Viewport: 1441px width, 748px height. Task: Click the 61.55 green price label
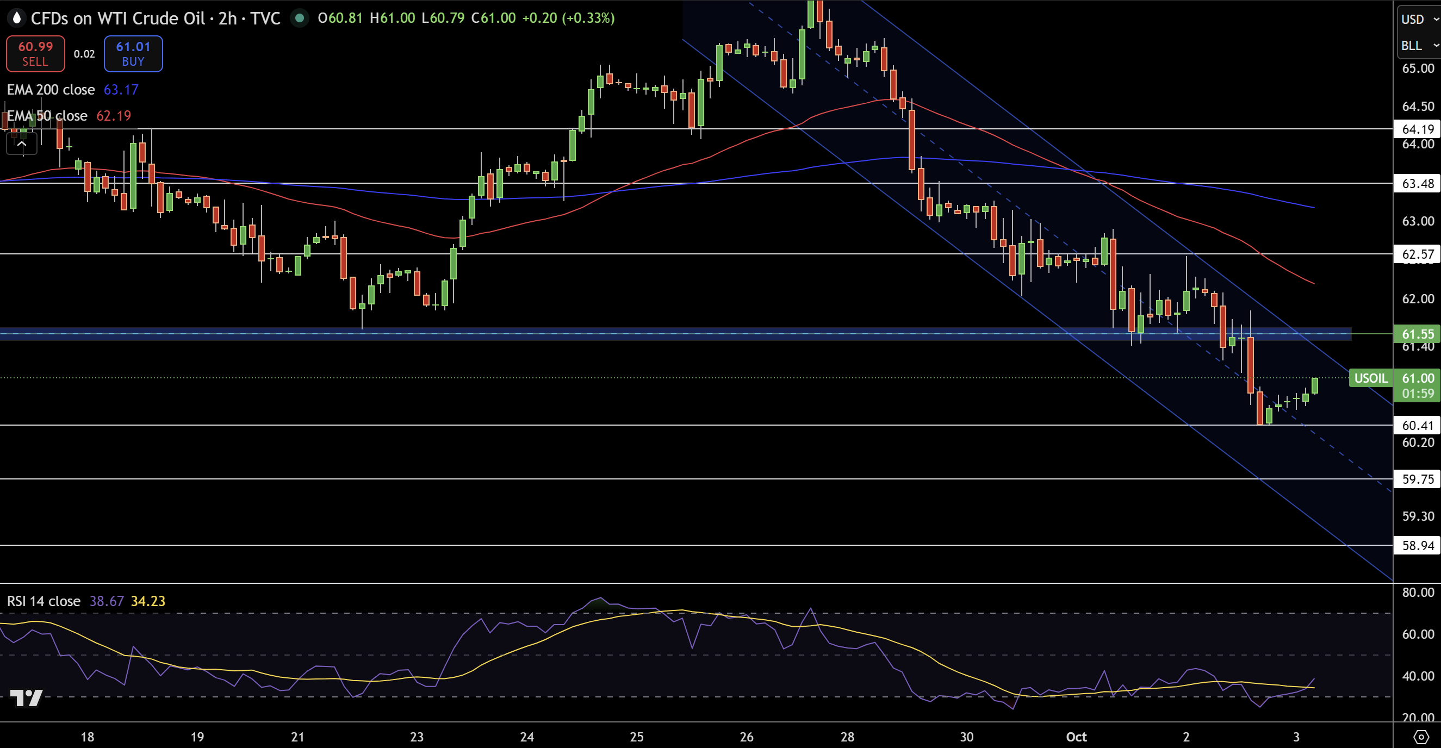pos(1418,334)
